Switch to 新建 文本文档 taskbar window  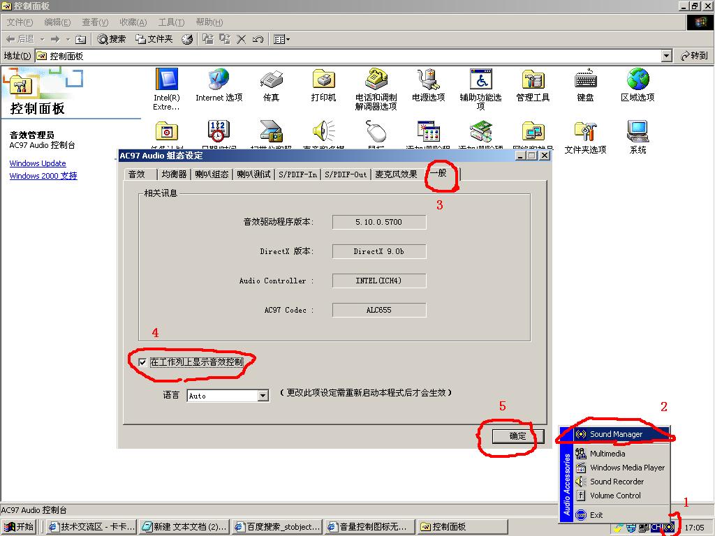tap(184, 526)
